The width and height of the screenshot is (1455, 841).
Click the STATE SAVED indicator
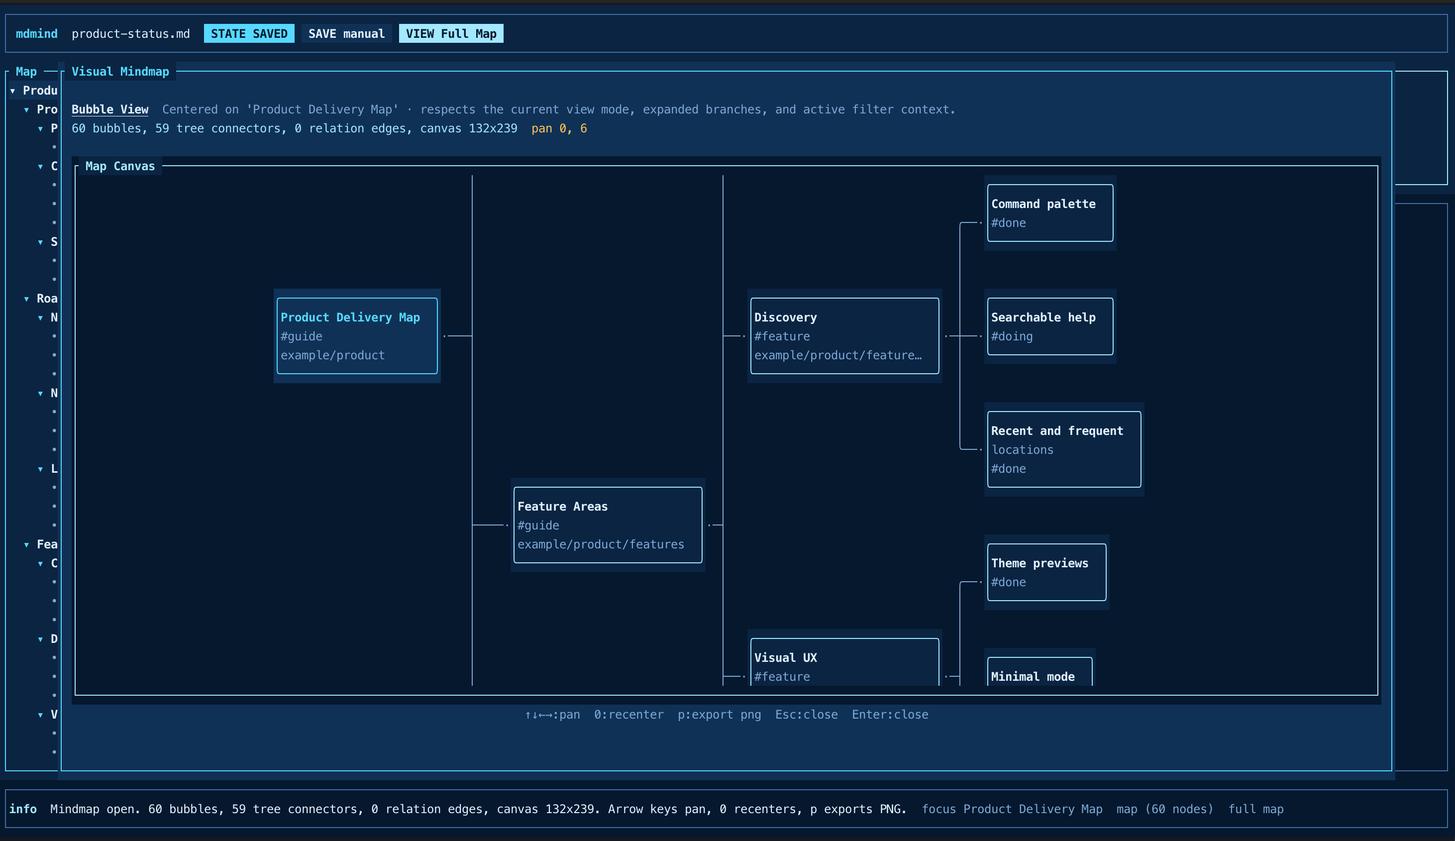click(x=249, y=33)
